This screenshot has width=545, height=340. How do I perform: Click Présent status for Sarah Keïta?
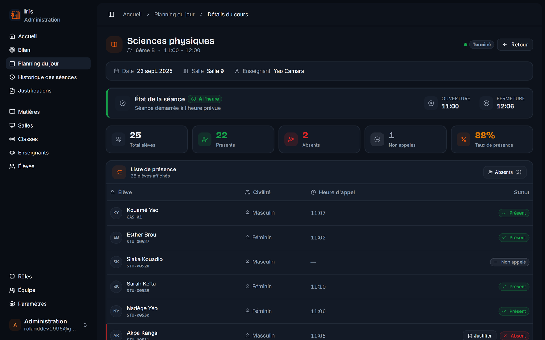click(x=514, y=287)
